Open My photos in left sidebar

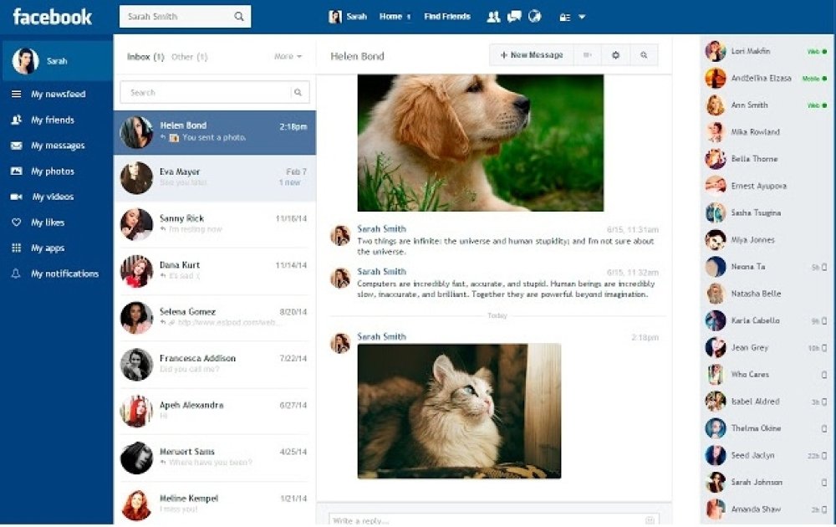coord(52,171)
